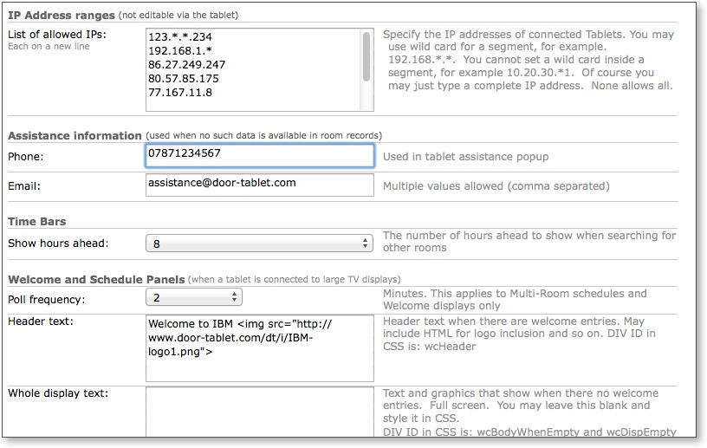Image resolution: width=707 pixels, height=448 pixels.
Task: Open the Poll frequency dropdown
Action: (x=194, y=298)
